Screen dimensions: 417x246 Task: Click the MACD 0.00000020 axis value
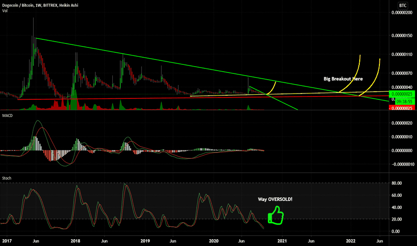402,123
